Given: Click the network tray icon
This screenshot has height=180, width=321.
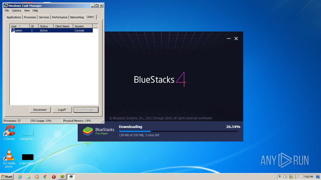Looking at the screenshot, I should coord(291,177).
